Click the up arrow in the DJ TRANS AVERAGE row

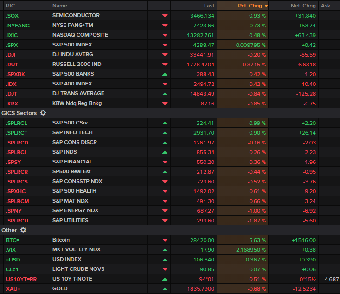[165, 94]
